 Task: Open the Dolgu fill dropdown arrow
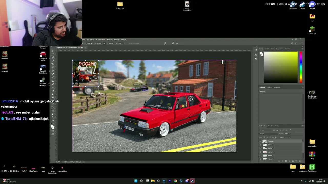(x=290, y=137)
